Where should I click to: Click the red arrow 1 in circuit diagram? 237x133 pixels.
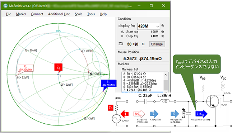tap(125, 114)
